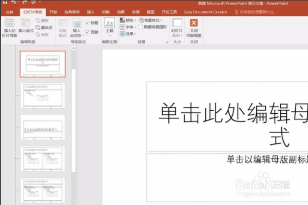
Task: Click the Redo arrow icon
Action: (24, 2)
